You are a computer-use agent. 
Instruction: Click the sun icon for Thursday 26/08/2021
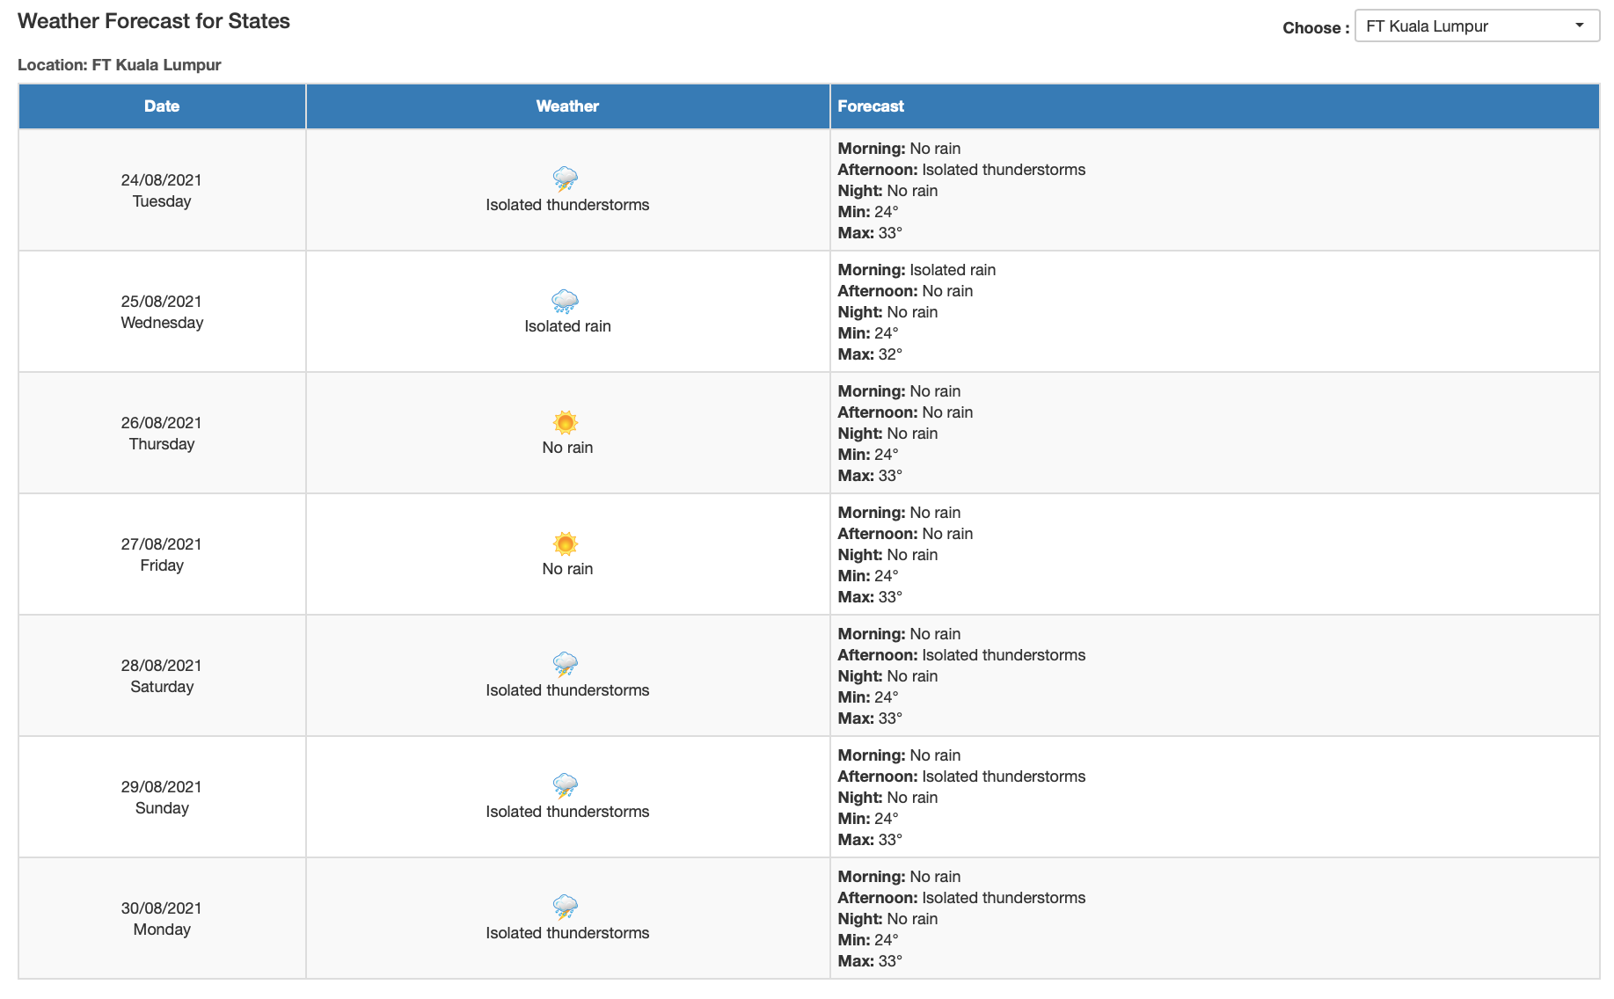point(566,423)
